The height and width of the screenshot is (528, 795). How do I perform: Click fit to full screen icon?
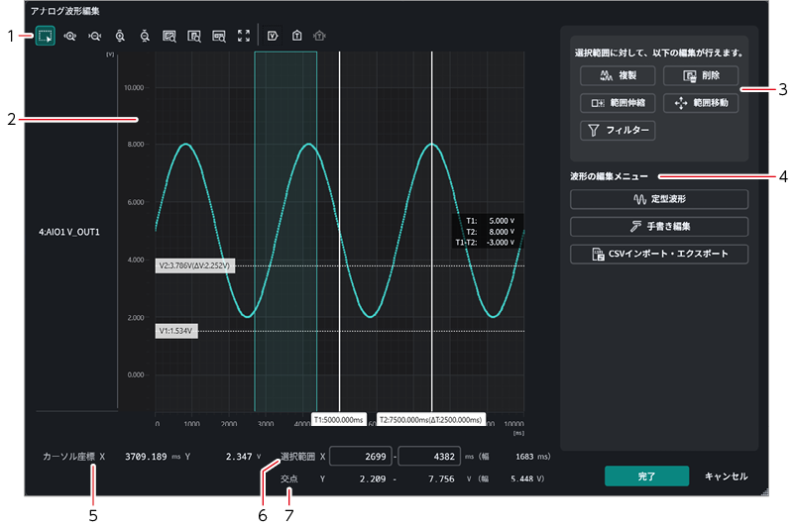coord(244,36)
